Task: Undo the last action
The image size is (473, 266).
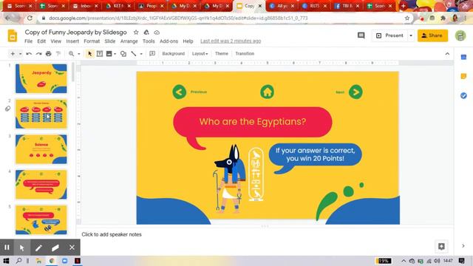Action: coord(29,54)
